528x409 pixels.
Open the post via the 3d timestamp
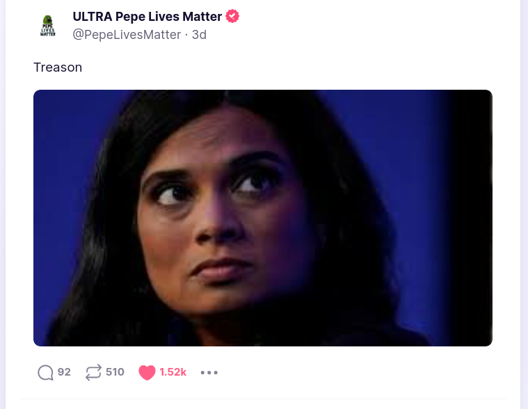tap(199, 35)
